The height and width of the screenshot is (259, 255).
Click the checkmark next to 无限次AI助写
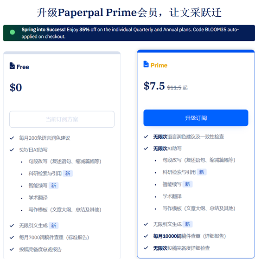click(x=146, y=149)
